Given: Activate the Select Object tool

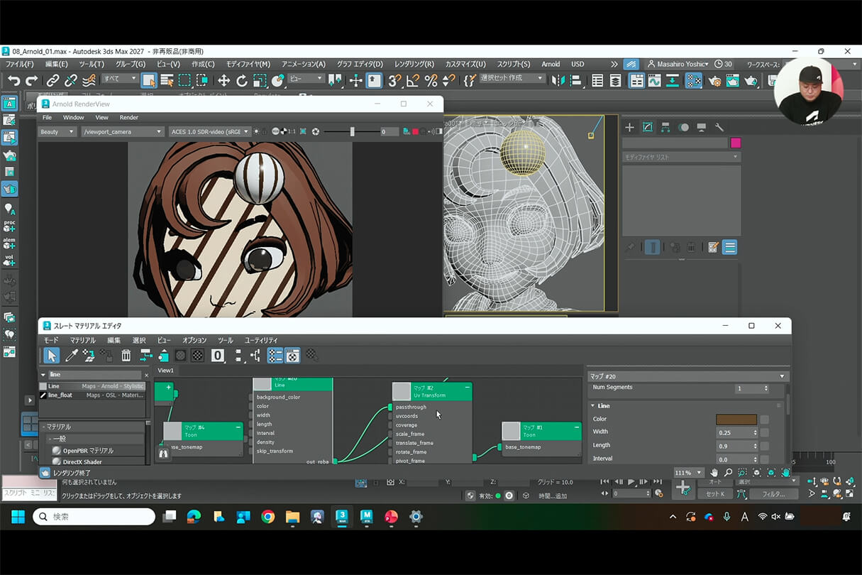Looking at the screenshot, I should coord(148,81).
